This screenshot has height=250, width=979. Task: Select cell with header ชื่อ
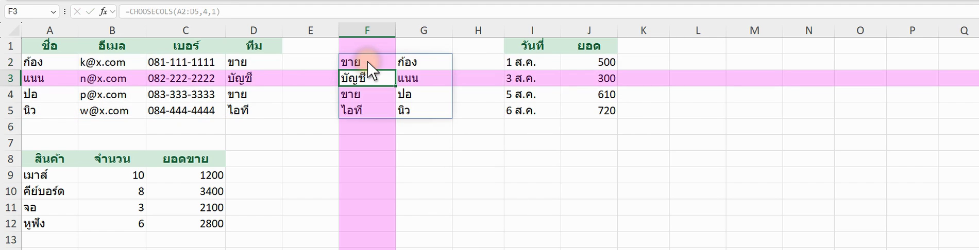[49, 46]
